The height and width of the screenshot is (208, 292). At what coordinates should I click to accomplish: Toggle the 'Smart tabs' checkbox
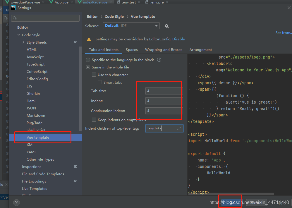click(100, 82)
